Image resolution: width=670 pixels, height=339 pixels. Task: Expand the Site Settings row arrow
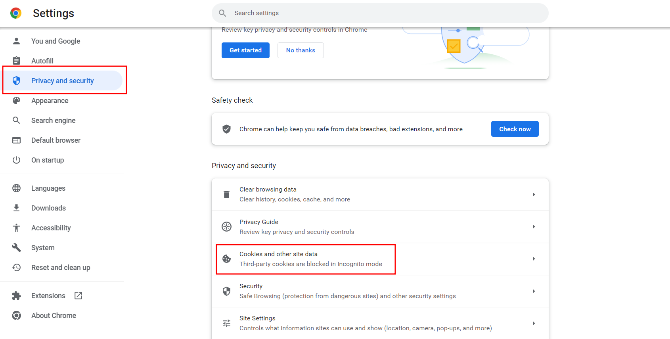click(534, 323)
